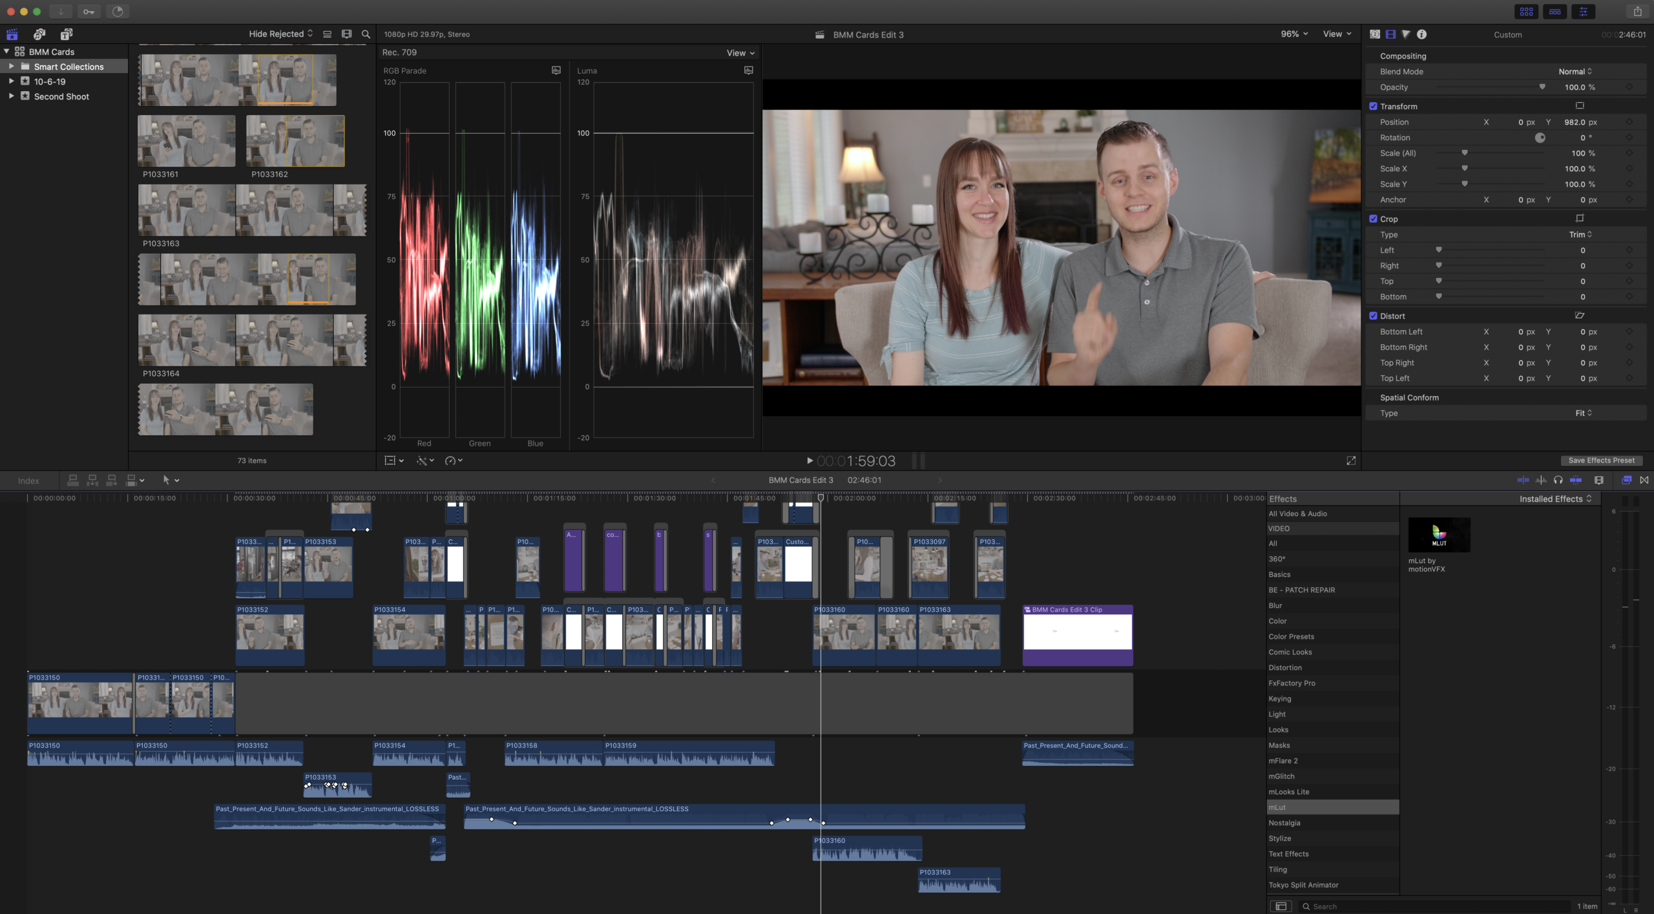Open timeline clip appearance filmstrip icon

point(1599,480)
